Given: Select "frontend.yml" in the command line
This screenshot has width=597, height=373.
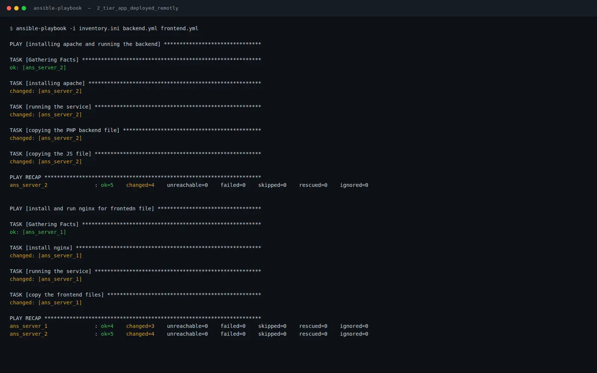Looking at the screenshot, I should pos(179,28).
